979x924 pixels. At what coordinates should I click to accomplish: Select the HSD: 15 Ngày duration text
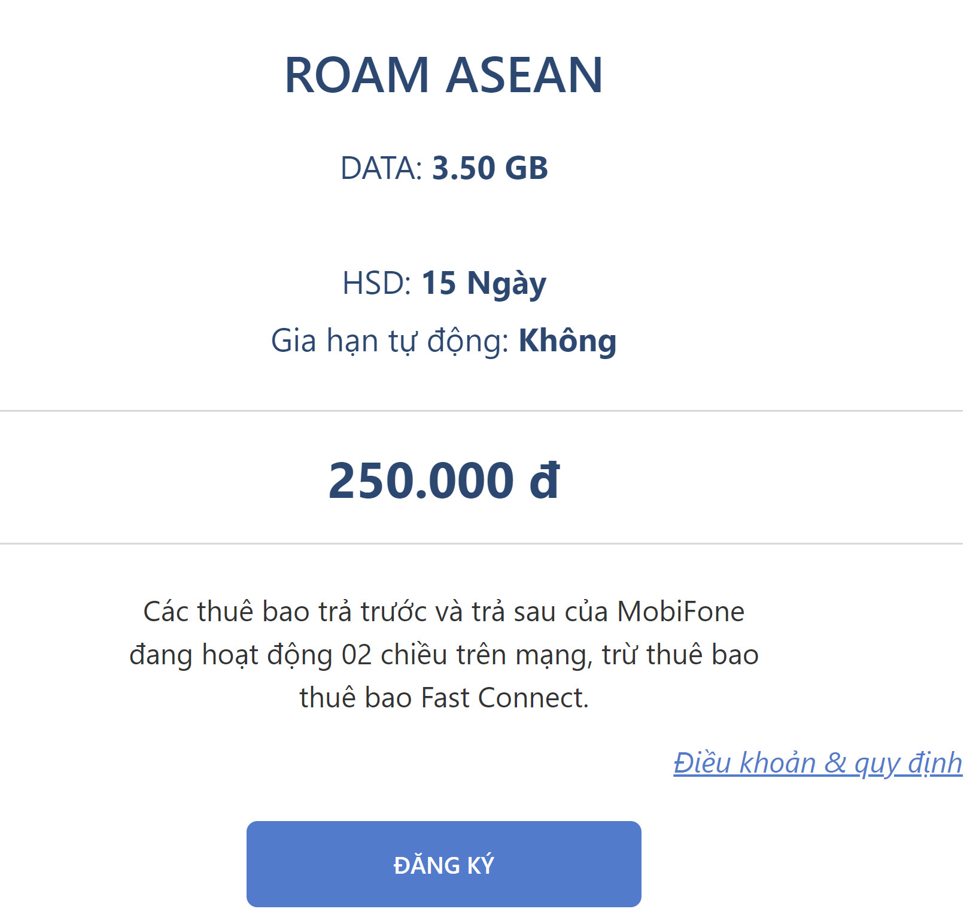(446, 284)
